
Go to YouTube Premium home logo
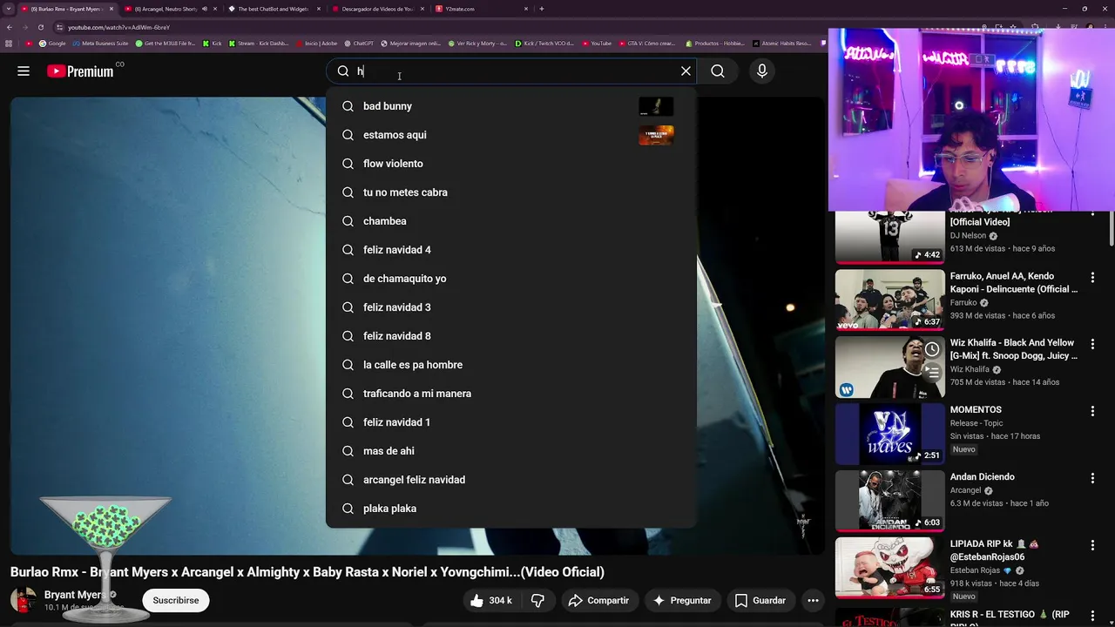[x=80, y=71]
